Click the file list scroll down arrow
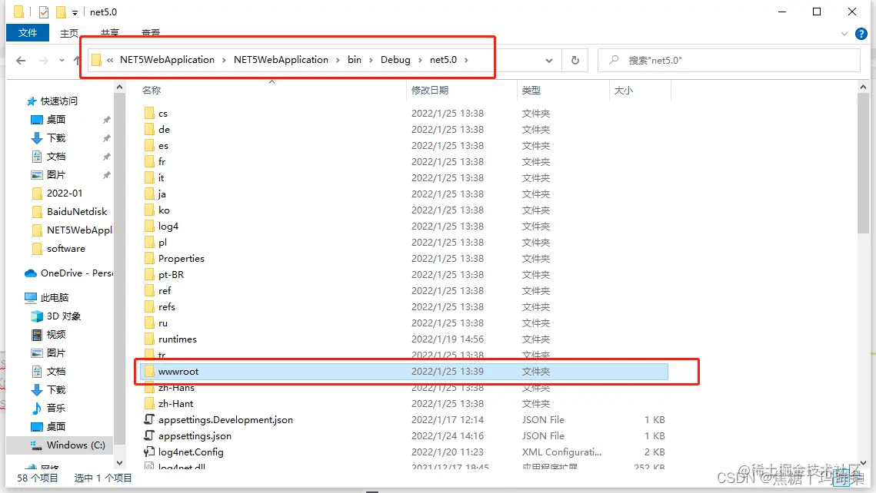The width and height of the screenshot is (876, 493). 863,463
